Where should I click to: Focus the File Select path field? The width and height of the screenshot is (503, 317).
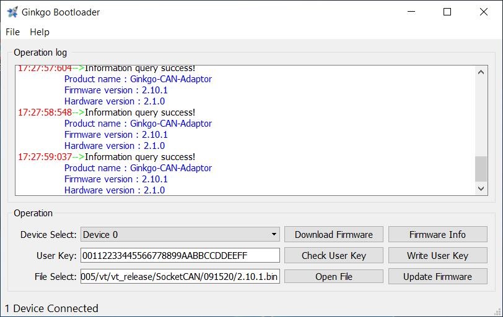180,276
